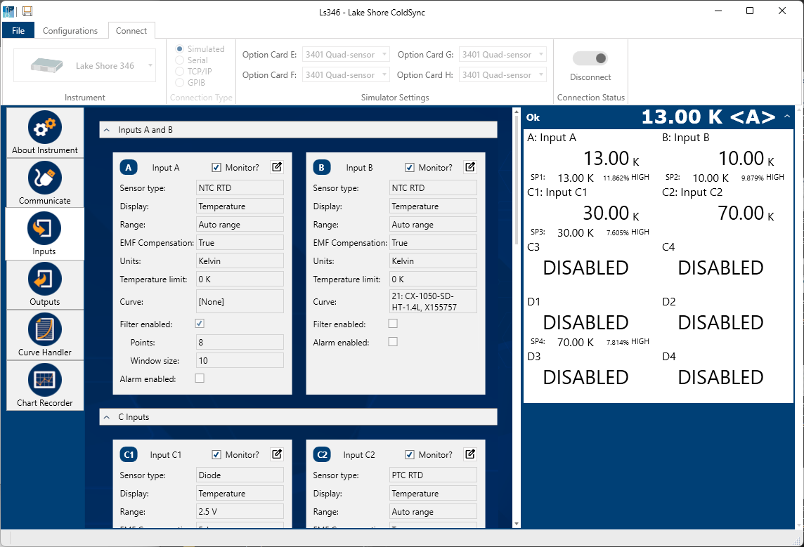804x547 pixels.
Task: Collapse the monitor panel header chevron
Action: [x=786, y=117]
